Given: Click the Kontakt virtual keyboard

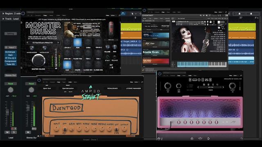Looking at the screenshot, I should point(202,65).
